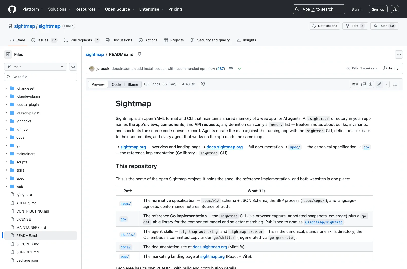407x269 pixels.
Task: Copy README.md file path icon
Action: pos(139,54)
